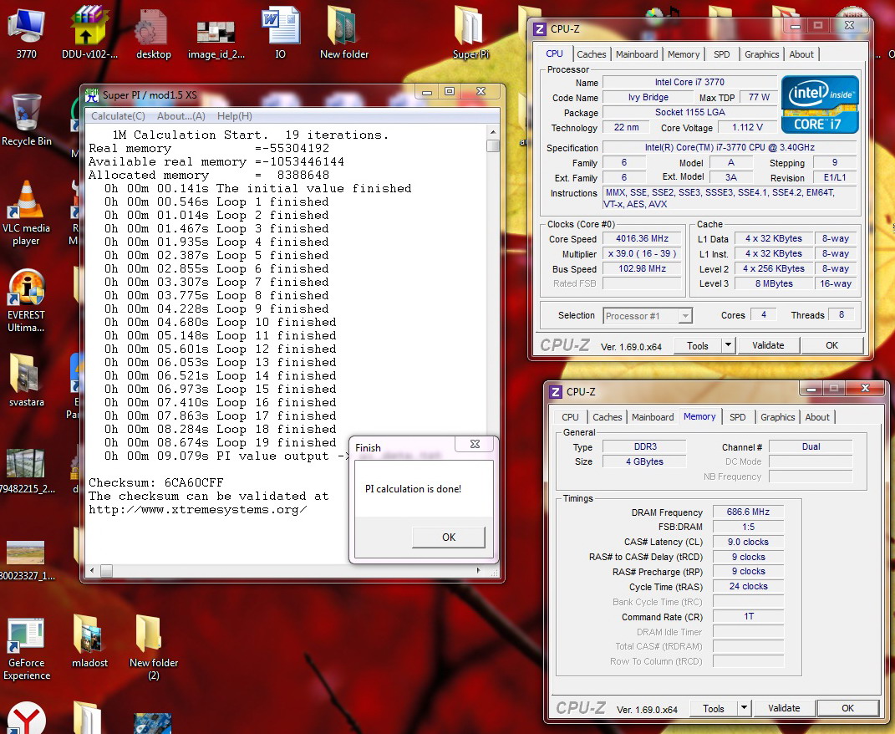Click Tools button in top CPU-Z

pyautogui.click(x=698, y=345)
